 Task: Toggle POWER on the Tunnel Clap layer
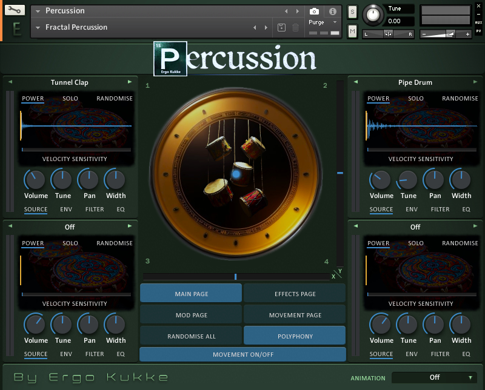click(33, 99)
